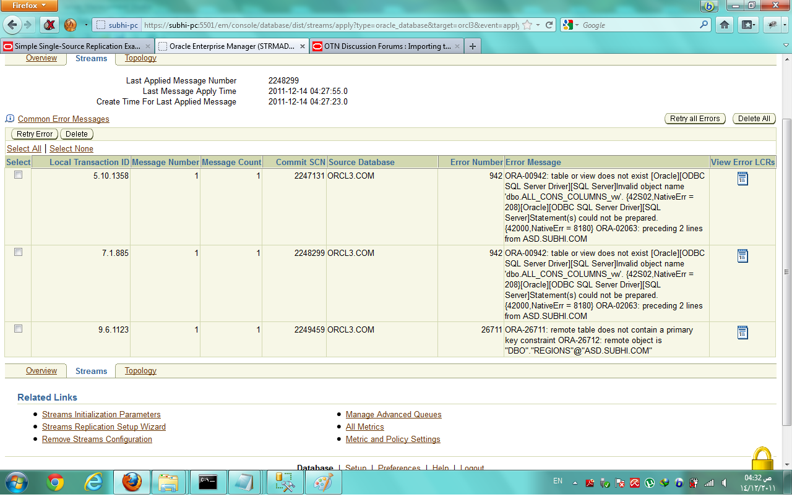Screen dimensions: 792x497
Task: Bookmark this page with the star icon
Action: pyautogui.click(x=527, y=25)
